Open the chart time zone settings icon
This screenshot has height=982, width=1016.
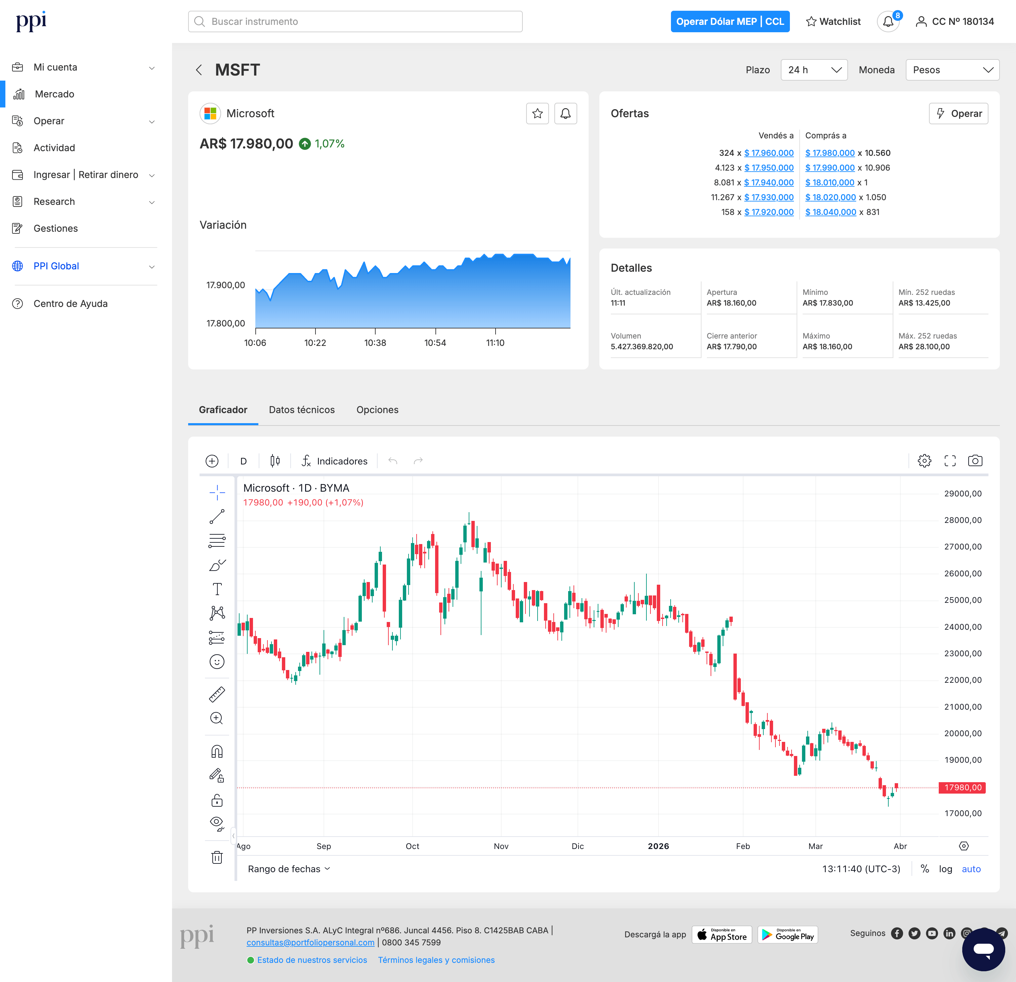pyautogui.click(x=964, y=846)
